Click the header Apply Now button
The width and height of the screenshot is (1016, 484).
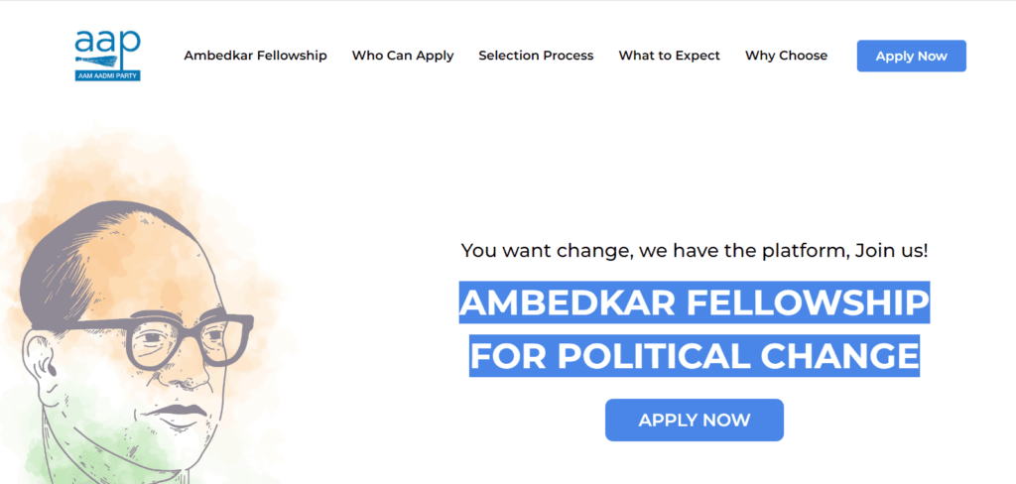(911, 56)
